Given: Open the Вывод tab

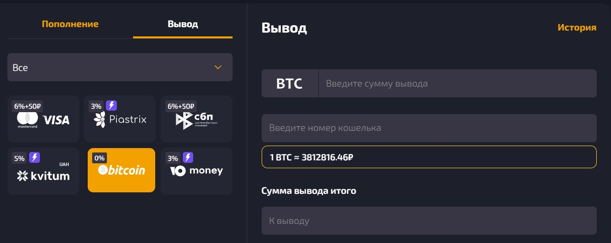Looking at the screenshot, I should coord(183,24).
